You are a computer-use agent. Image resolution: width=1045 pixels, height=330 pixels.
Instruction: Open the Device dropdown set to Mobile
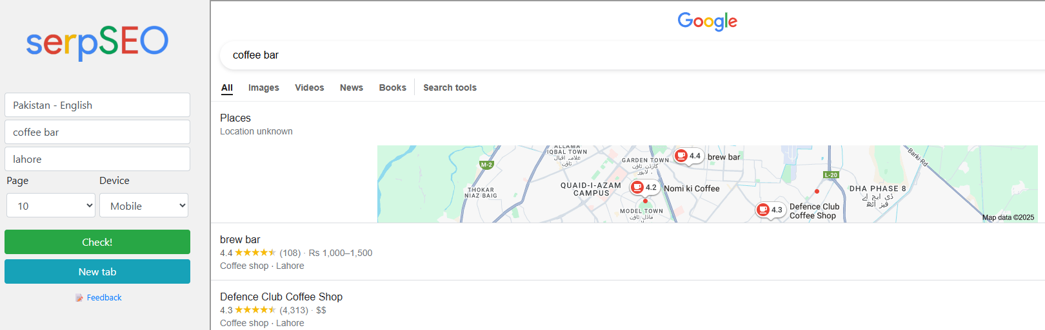pyautogui.click(x=144, y=206)
